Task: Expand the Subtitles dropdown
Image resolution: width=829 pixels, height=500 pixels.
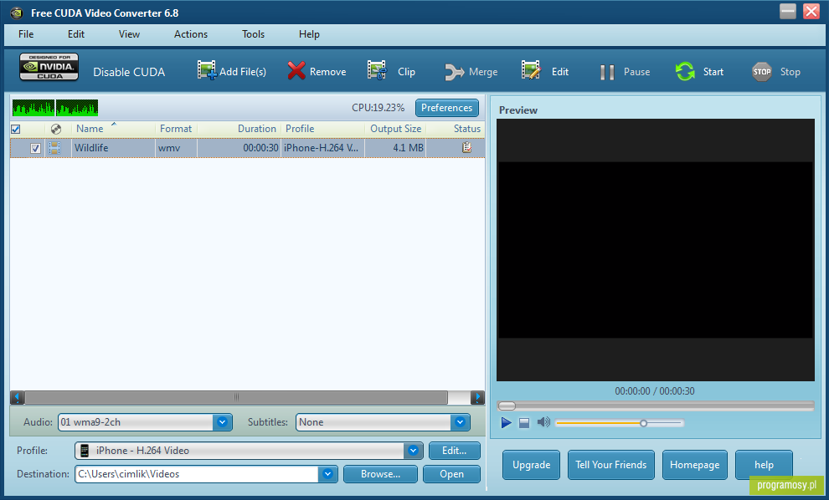Action: [x=460, y=422]
